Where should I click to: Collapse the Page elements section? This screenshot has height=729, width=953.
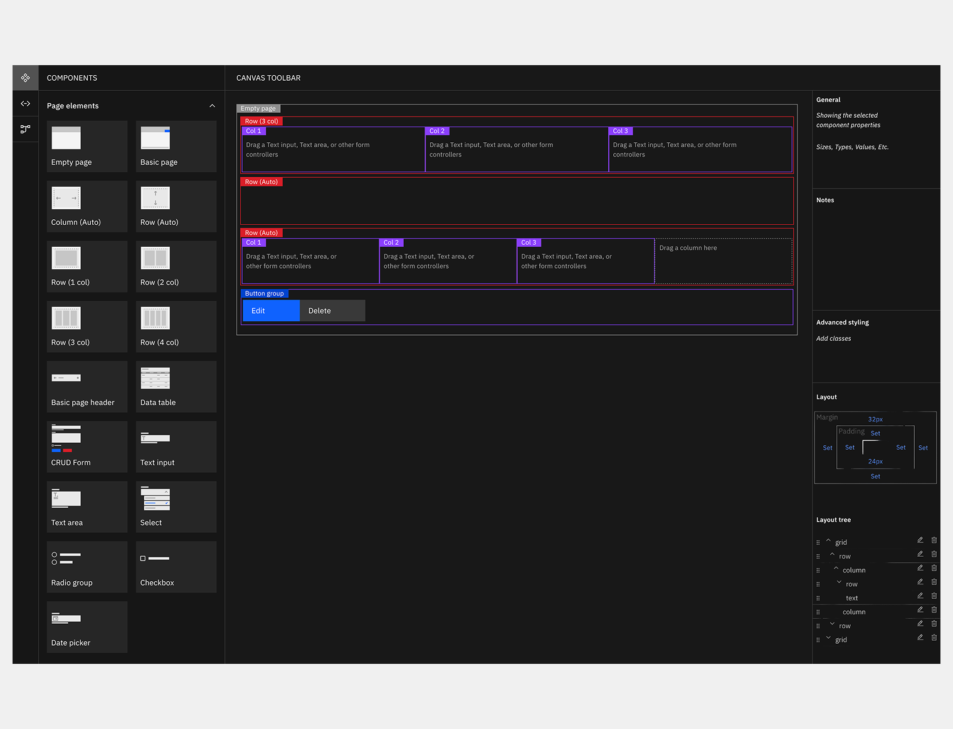click(212, 106)
